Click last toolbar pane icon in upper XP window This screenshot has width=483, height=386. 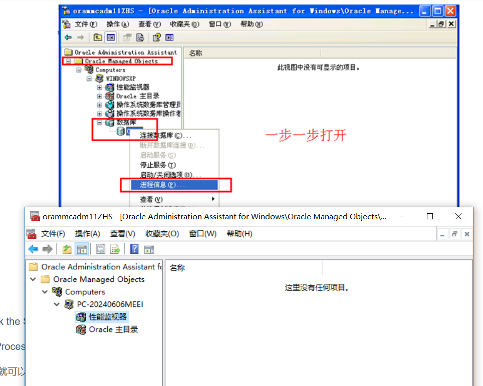pos(169,38)
